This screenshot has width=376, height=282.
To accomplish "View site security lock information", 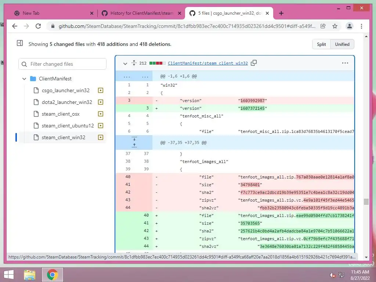I will pyautogui.click(x=53, y=26).
